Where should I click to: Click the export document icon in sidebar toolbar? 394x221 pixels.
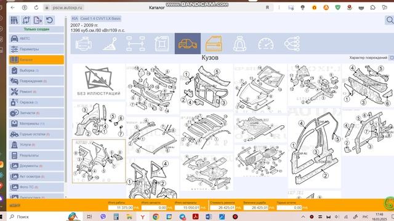click(38, 20)
